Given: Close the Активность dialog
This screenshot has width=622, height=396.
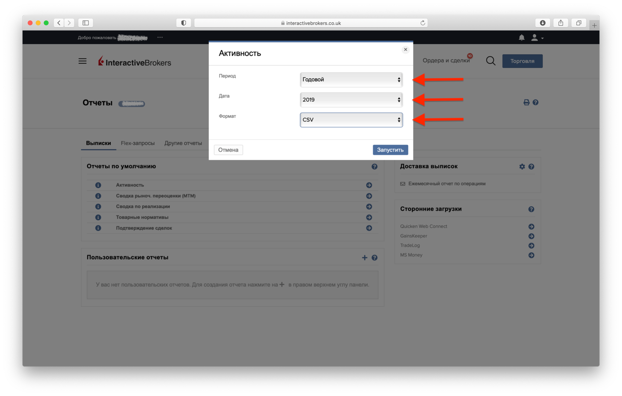Looking at the screenshot, I should point(405,49).
